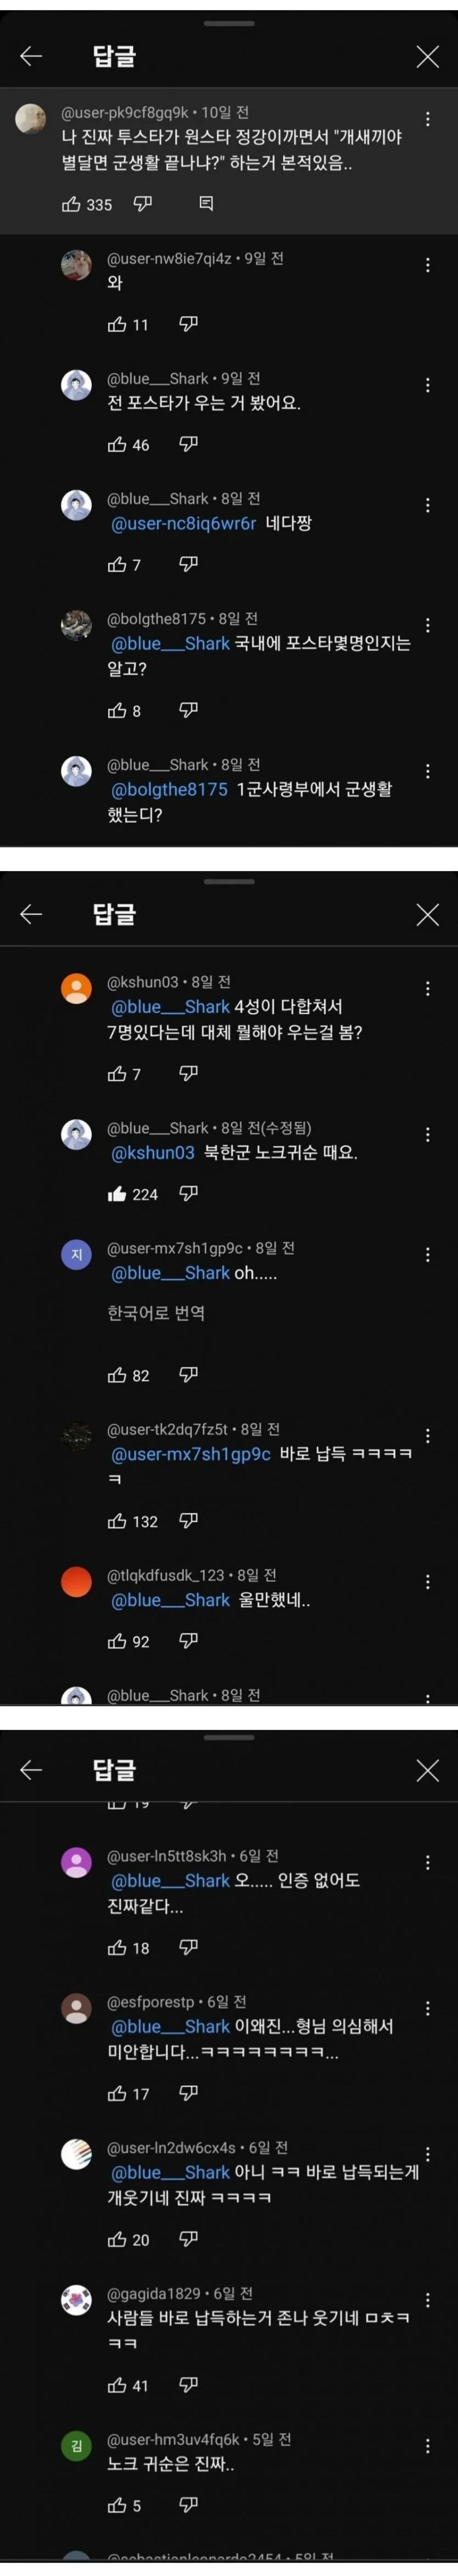Dislike user-ln2dw6cx4s's comment with 20 likes
458x2576 pixels.
tap(188, 2239)
